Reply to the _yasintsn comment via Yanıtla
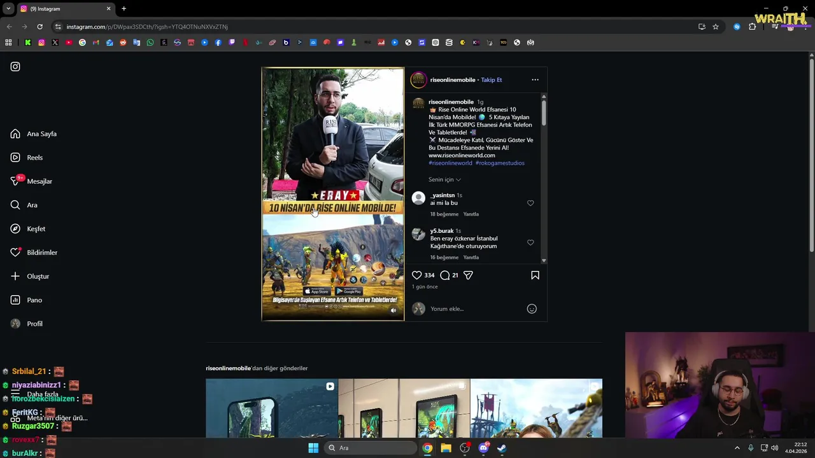 click(471, 214)
